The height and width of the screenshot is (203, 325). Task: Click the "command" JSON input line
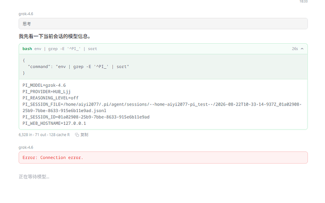pyautogui.click(x=78, y=67)
